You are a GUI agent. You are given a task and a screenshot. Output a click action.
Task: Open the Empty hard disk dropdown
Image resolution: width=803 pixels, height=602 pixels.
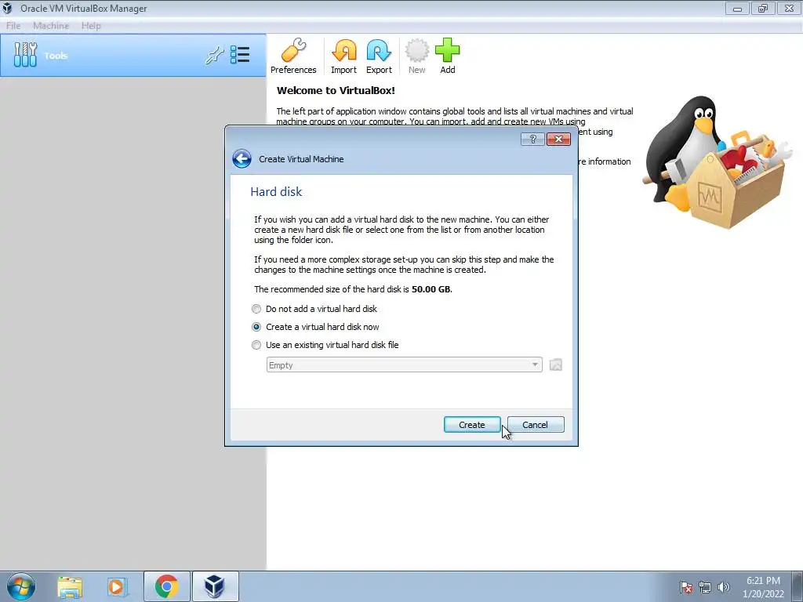coord(404,365)
